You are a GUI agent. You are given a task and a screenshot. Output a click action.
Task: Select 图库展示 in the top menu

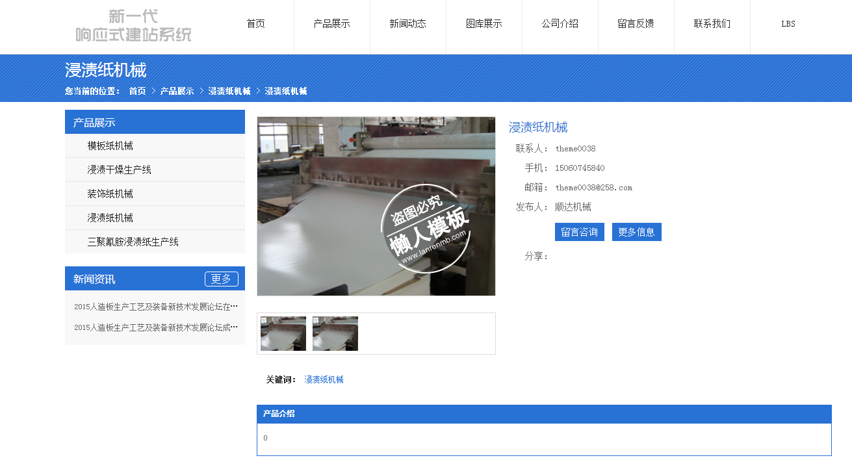pyautogui.click(x=484, y=24)
